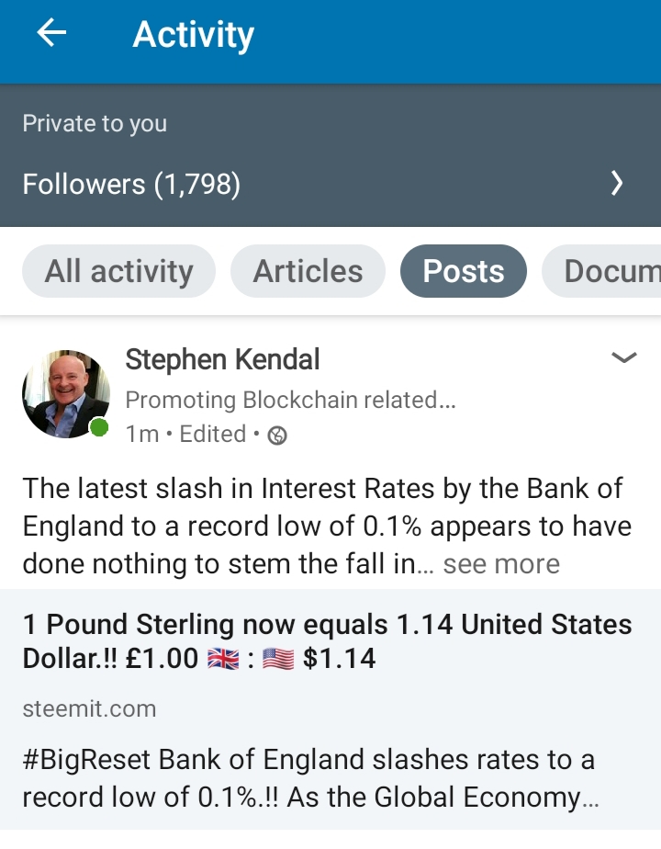Tap the back arrow icon
This screenshot has height=849, width=661.
51,32
